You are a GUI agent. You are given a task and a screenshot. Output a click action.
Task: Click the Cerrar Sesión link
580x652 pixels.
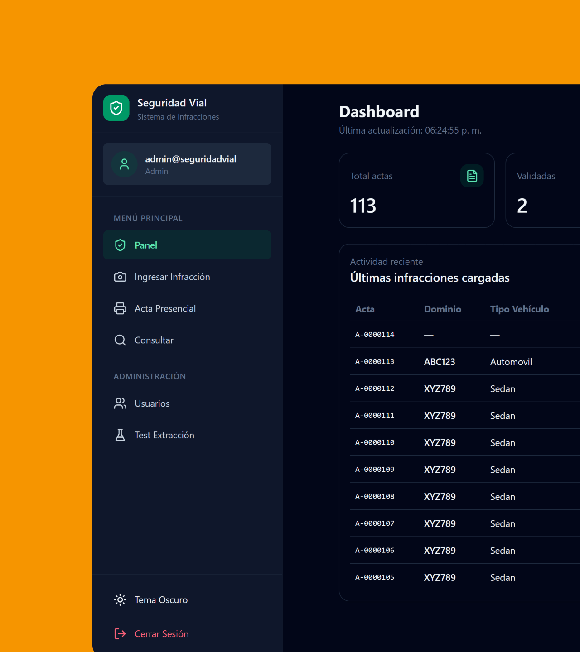[x=161, y=634]
